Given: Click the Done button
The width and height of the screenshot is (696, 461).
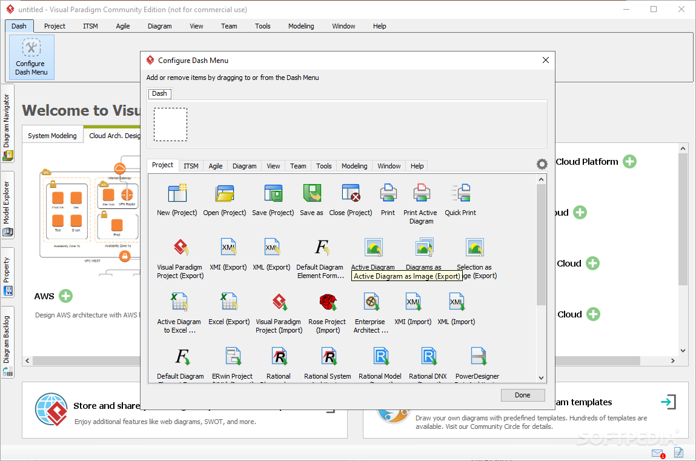Looking at the screenshot, I should [x=522, y=395].
